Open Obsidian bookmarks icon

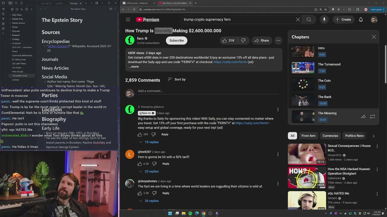click(21, 3)
